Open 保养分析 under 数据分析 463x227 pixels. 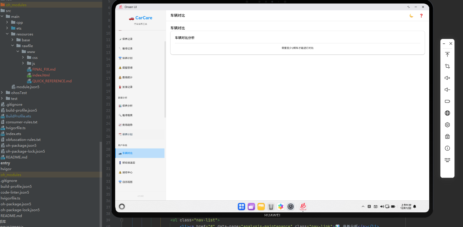[x=140, y=106]
